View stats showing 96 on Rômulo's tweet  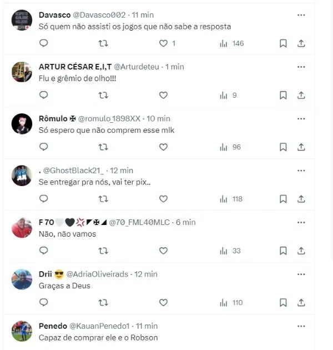(x=230, y=147)
